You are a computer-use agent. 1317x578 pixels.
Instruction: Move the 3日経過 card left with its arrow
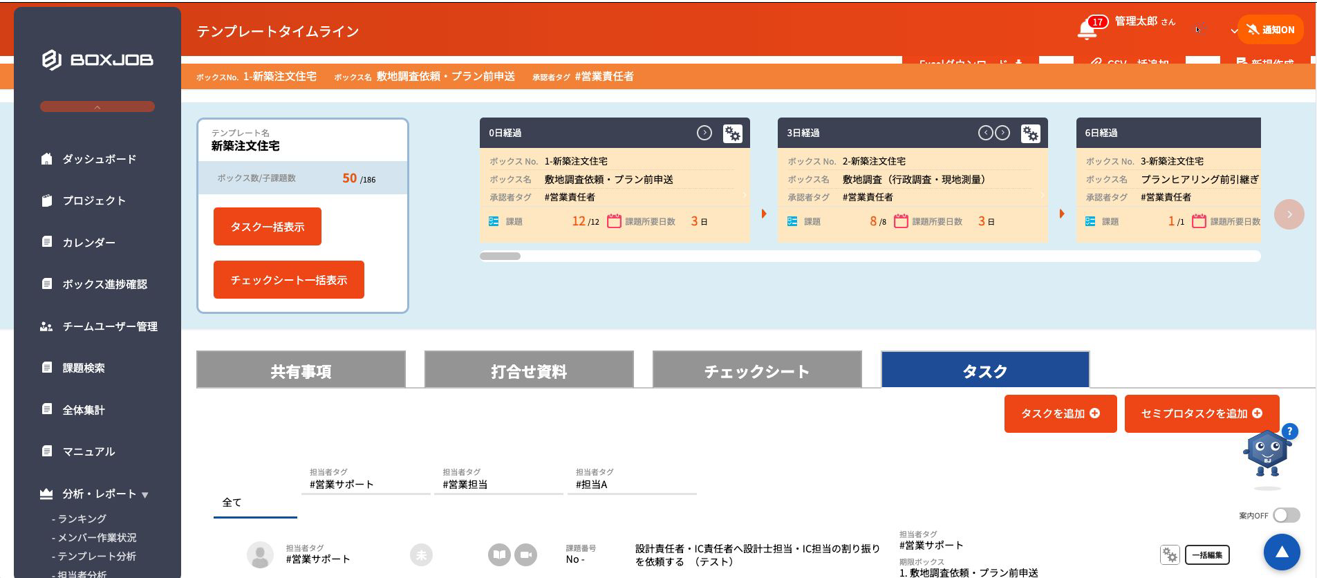click(x=985, y=133)
